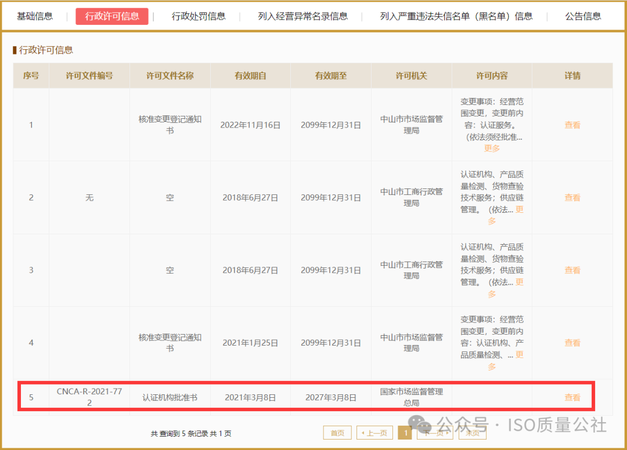The height and width of the screenshot is (450, 627).
Task: View details 查看 for CNCA-R-2021-772 row
Action: pyautogui.click(x=572, y=398)
